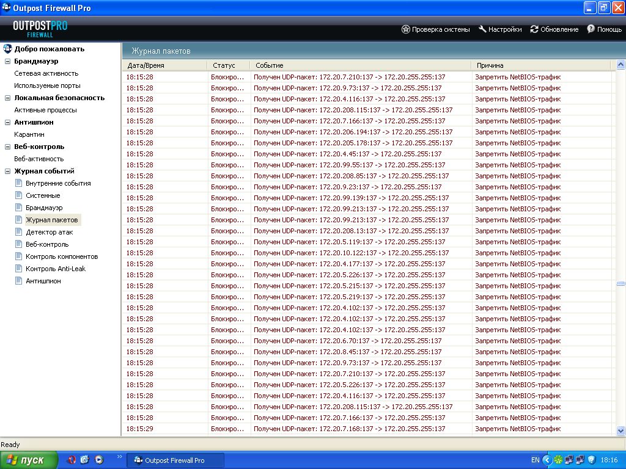
Task: Expand hidden tray icons arrow
Action: (x=547, y=460)
